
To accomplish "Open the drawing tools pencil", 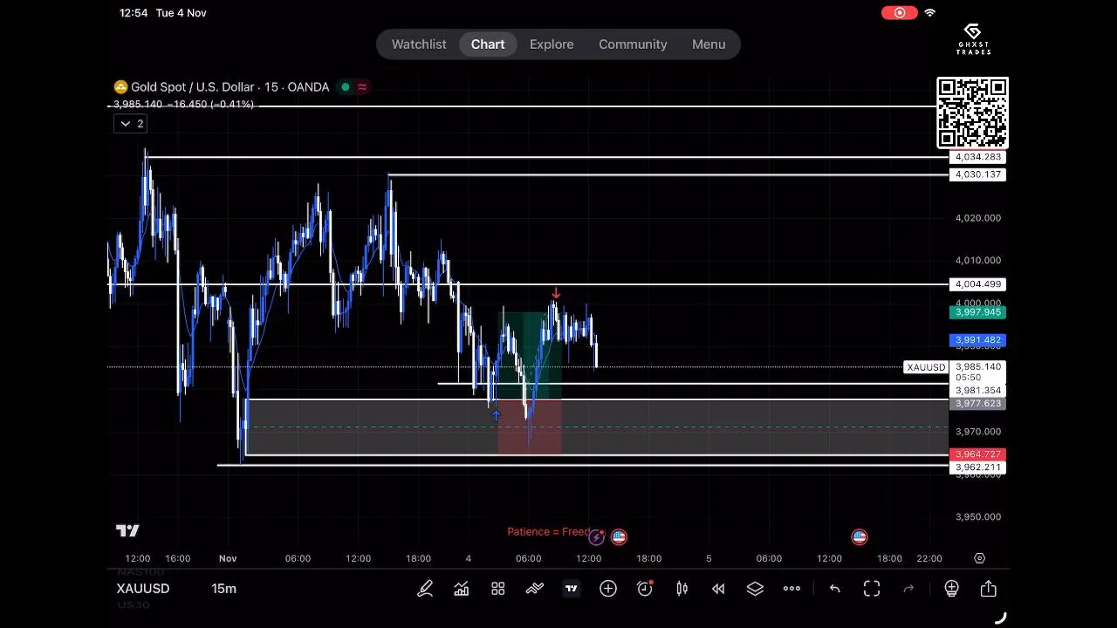I will coord(425,589).
